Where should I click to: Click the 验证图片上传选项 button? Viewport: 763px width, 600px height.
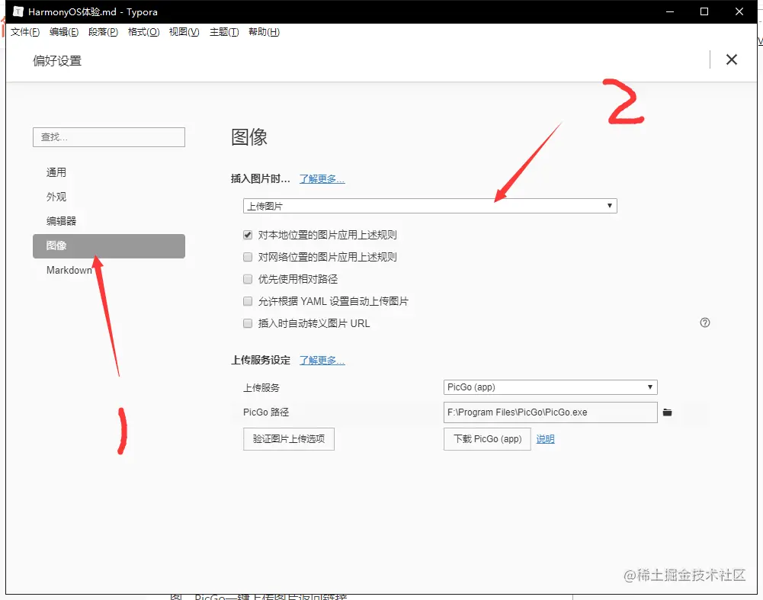point(289,439)
